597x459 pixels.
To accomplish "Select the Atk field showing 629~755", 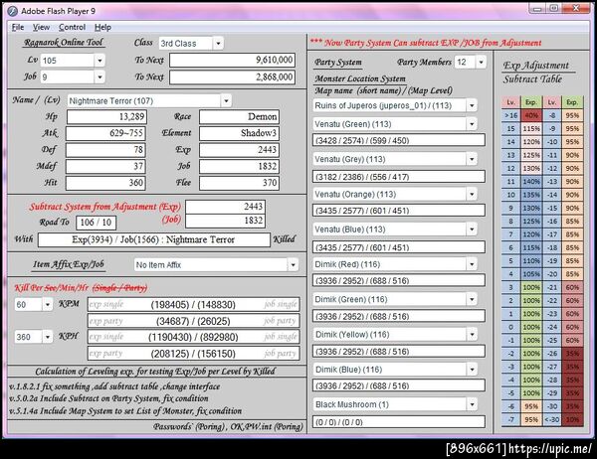I will coord(105,133).
